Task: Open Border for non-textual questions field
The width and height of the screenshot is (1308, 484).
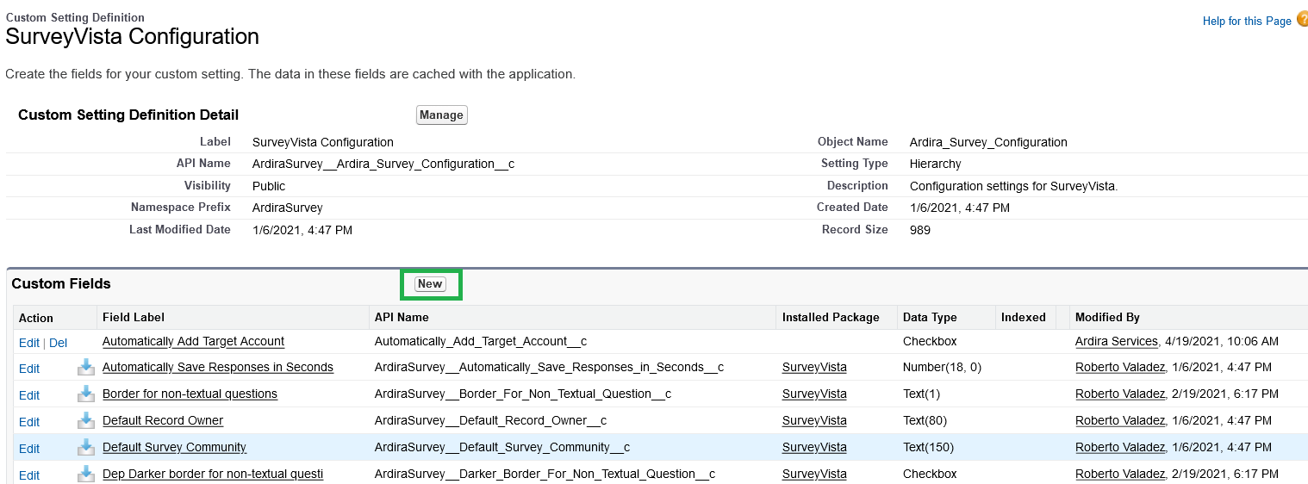Action: coord(190,394)
